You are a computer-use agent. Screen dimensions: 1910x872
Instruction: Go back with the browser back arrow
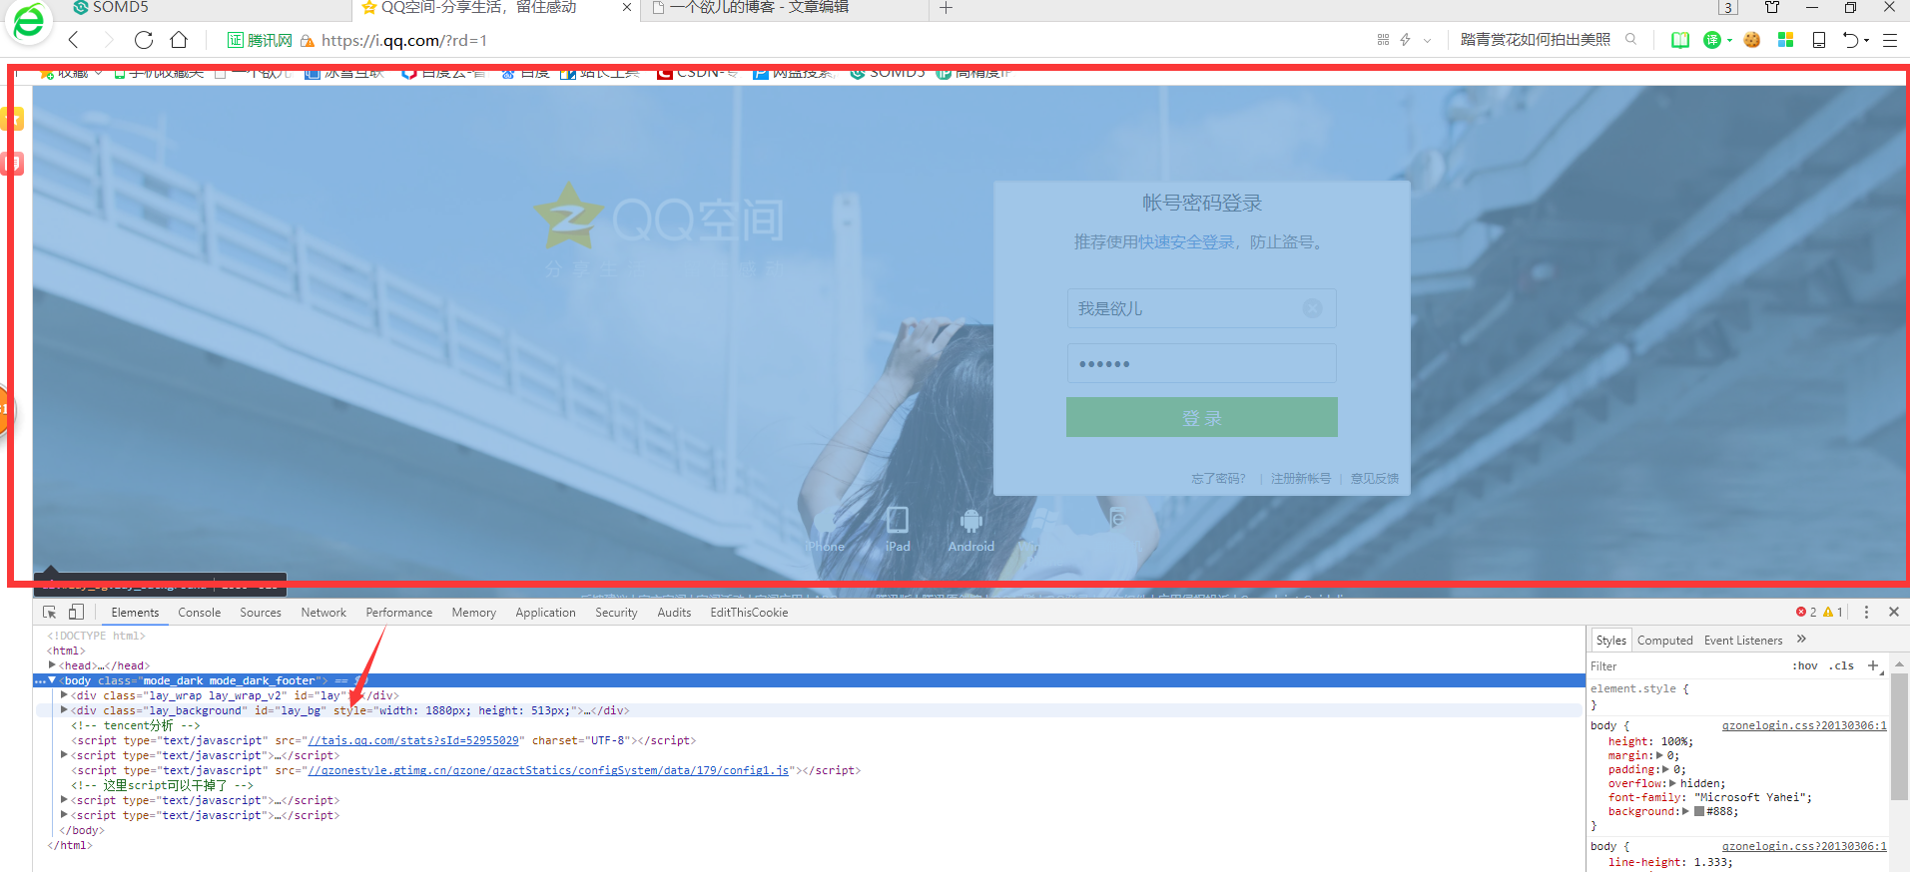coord(73,40)
